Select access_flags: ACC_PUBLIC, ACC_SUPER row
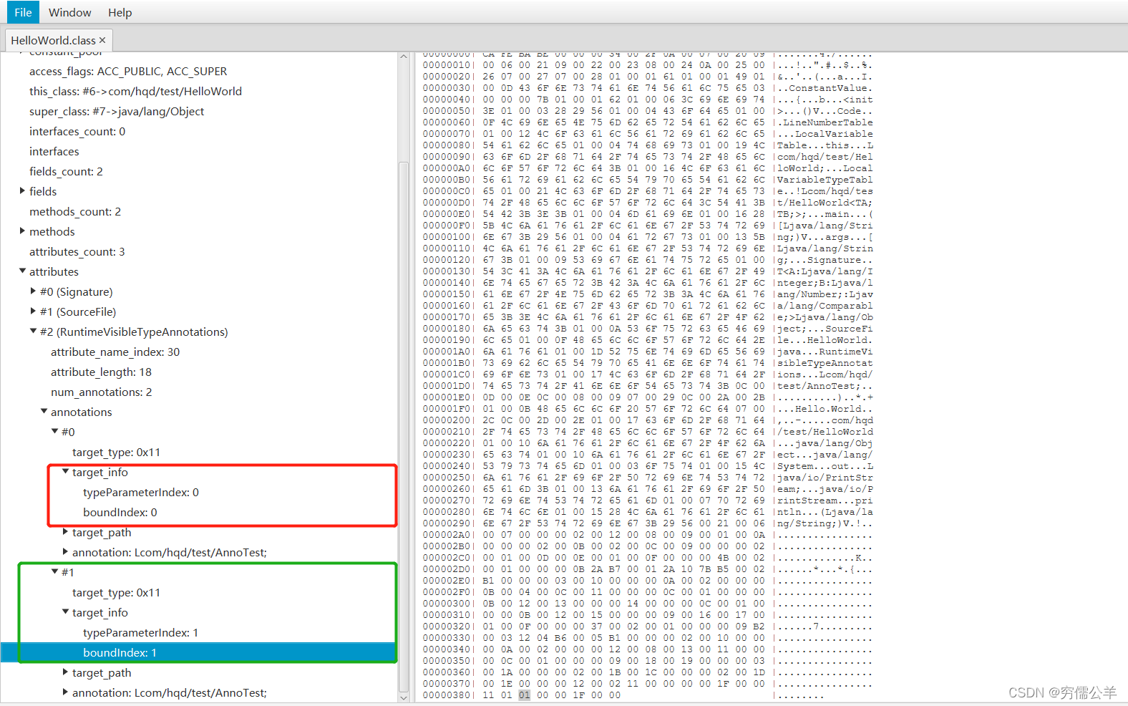Image resolution: width=1128 pixels, height=706 pixels. pyautogui.click(x=128, y=71)
